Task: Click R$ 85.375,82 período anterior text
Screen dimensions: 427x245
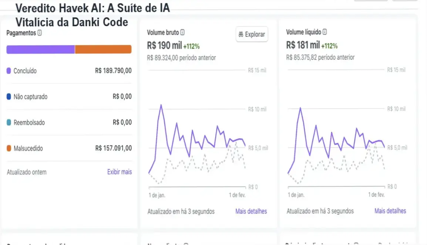Action: tap(320, 57)
